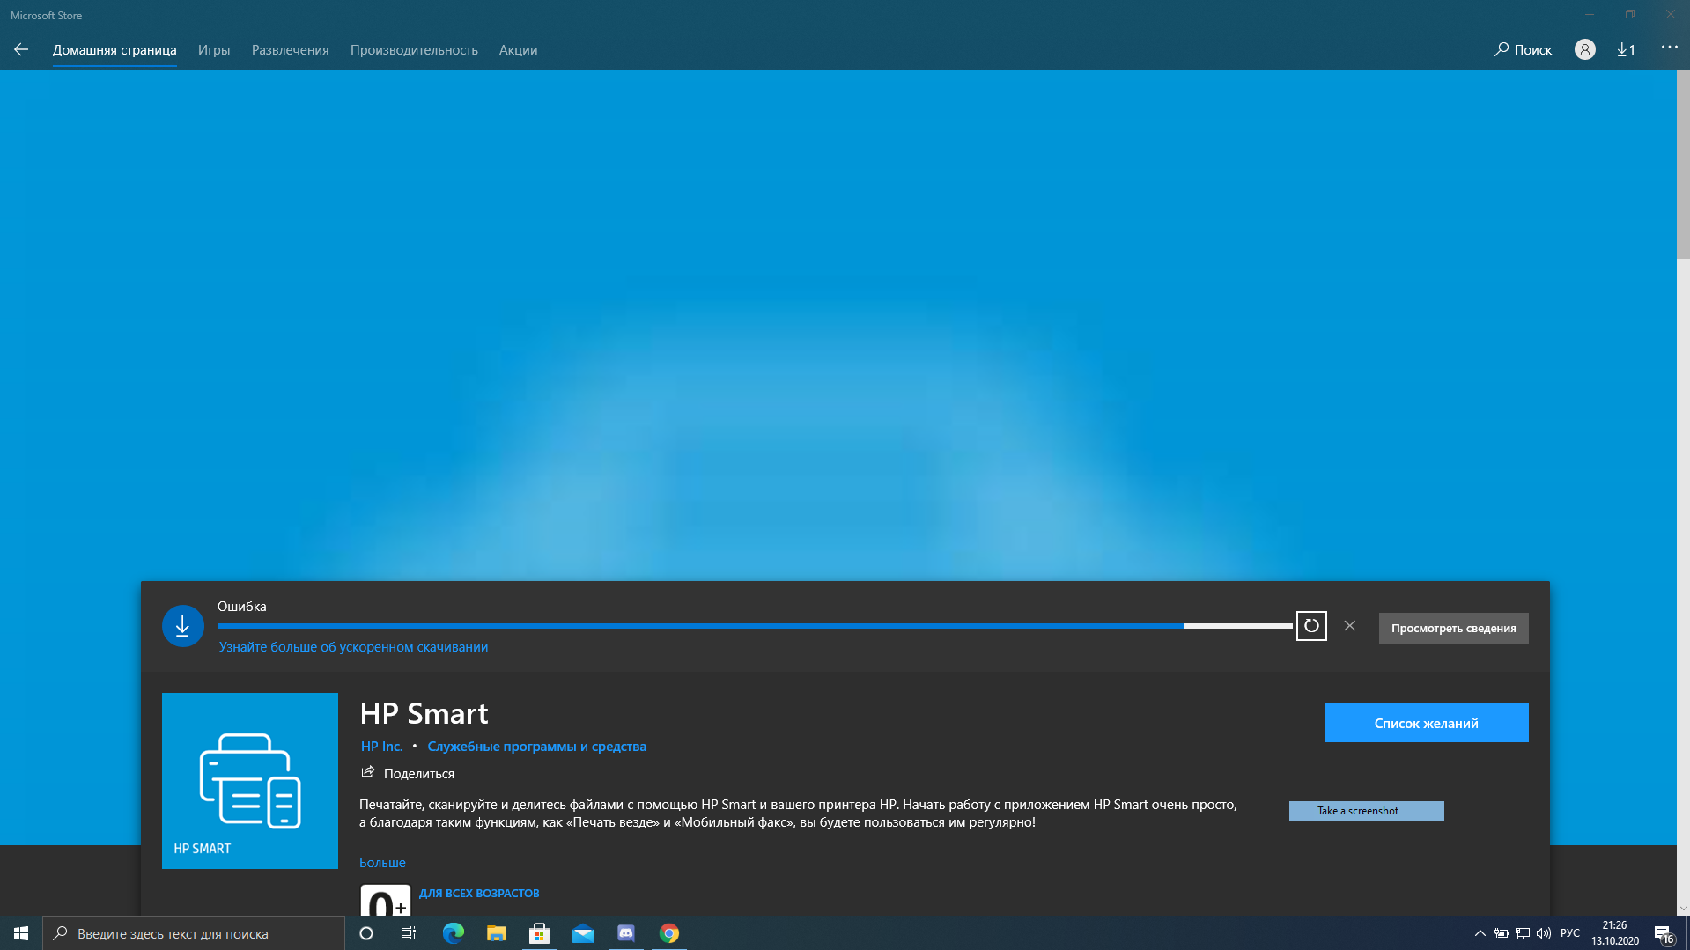Click the HP Smart app logo

[x=250, y=781]
